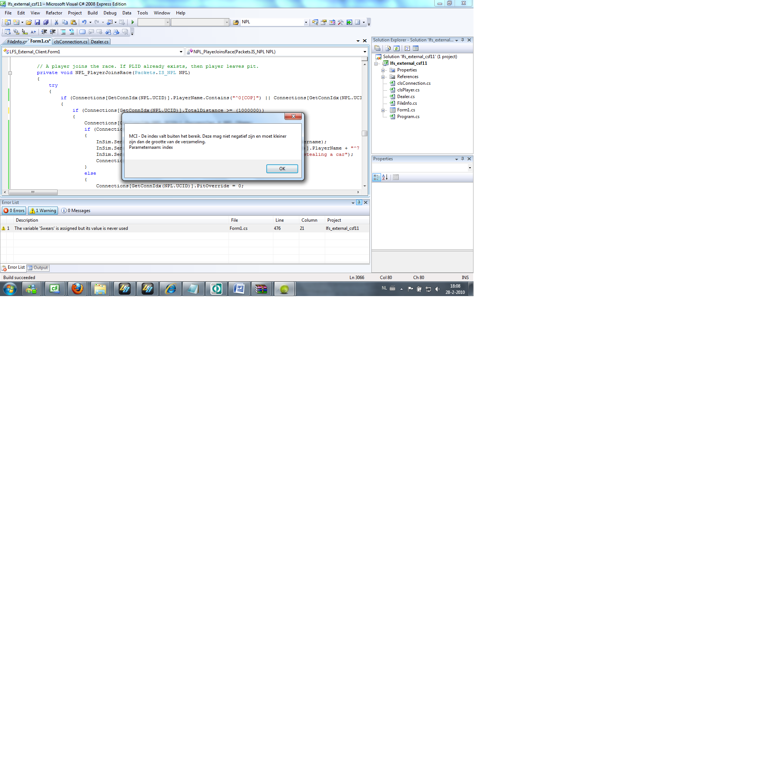This screenshot has width=762, height=758.
Task: Click the Refresh icon in Solution Explorer
Action: pyautogui.click(x=397, y=48)
